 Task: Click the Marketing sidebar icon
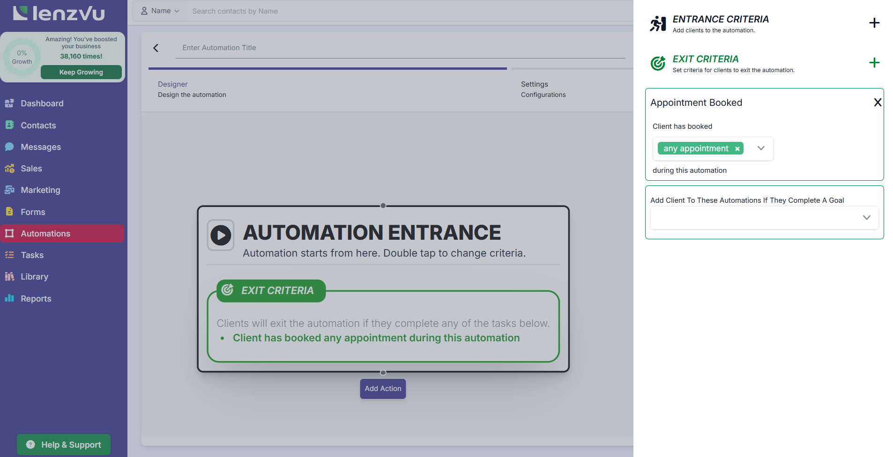[x=9, y=190]
